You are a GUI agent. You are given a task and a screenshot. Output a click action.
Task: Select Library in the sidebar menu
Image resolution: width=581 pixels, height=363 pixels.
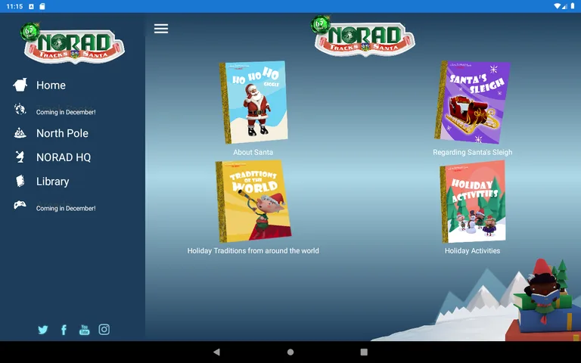coord(53,181)
